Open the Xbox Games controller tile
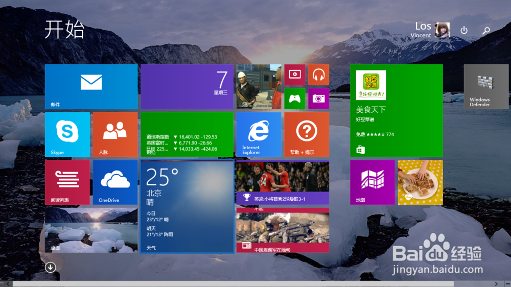Image resolution: width=511 pixels, height=287 pixels. click(x=295, y=99)
